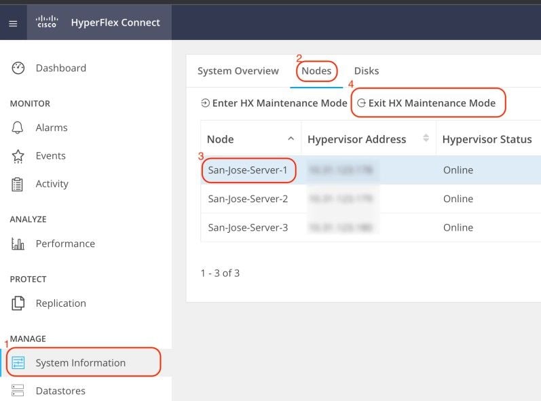Open Datastores page
Viewport: 541px width, 401px height.
(x=60, y=391)
